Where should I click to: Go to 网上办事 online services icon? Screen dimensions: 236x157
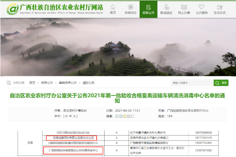coord(184,9)
